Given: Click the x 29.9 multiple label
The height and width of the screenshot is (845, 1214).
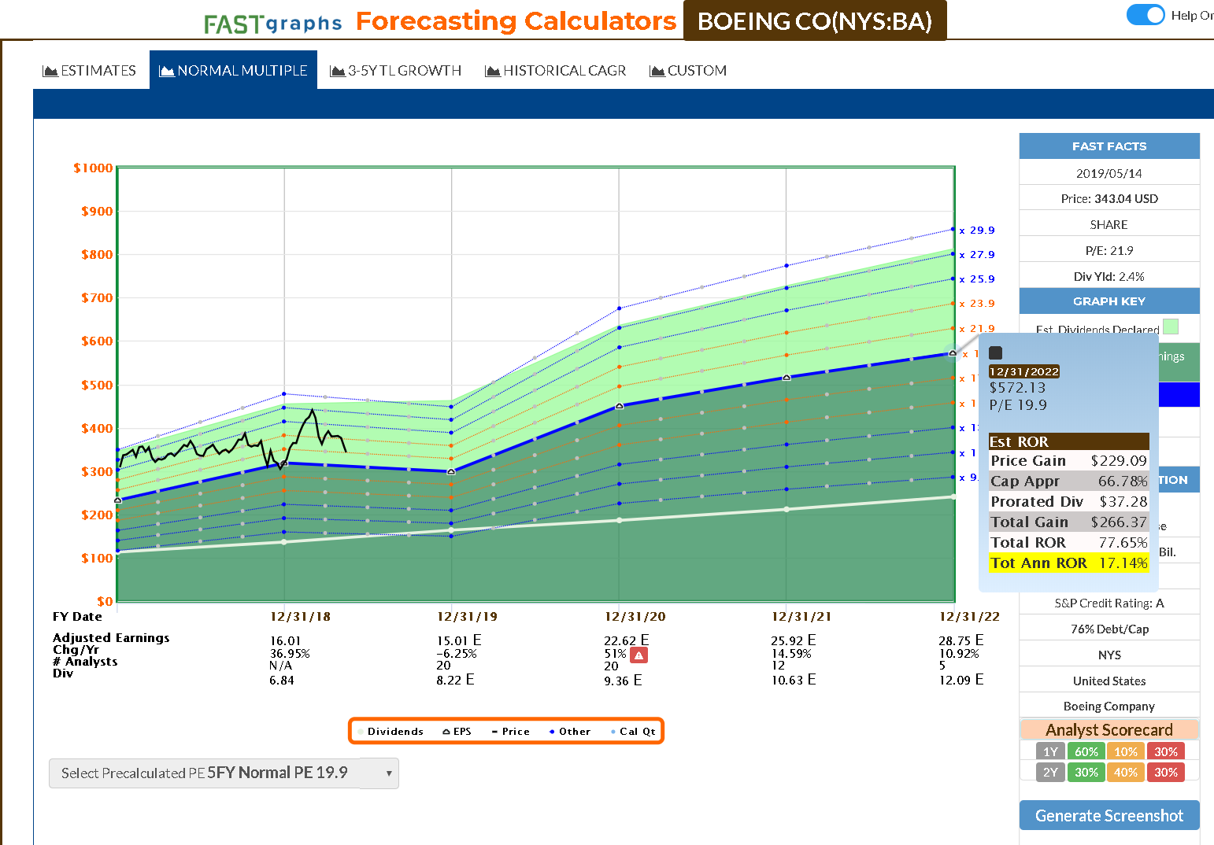Looking at the screenshot, I should 977,231.
